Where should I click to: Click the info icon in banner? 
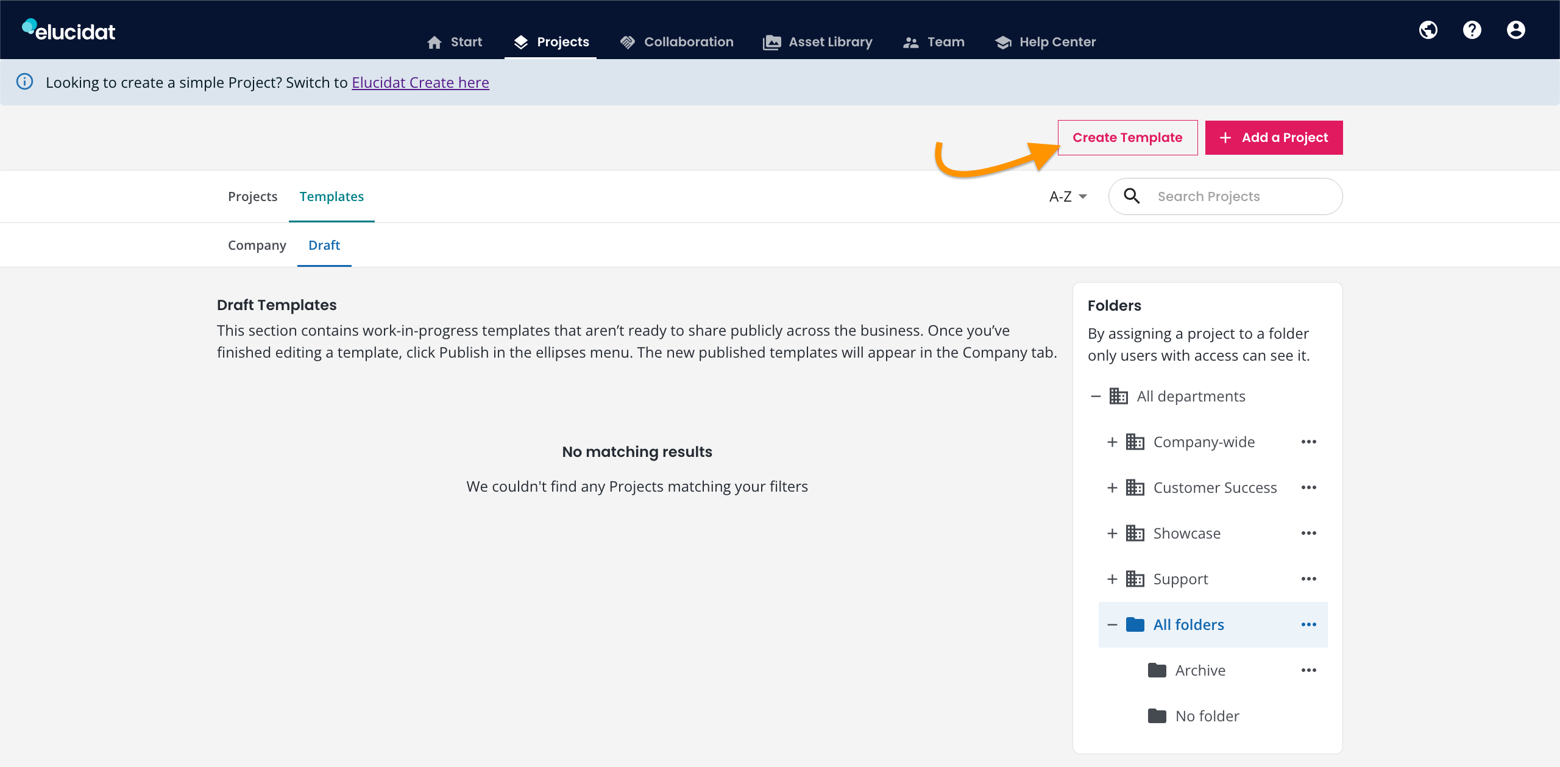[x=25, y=82]
